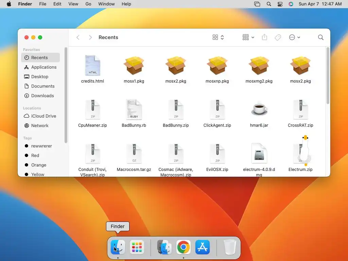Click the hmar6.jar file name
This screenshot has height=261, width=348.
point(259,125)
